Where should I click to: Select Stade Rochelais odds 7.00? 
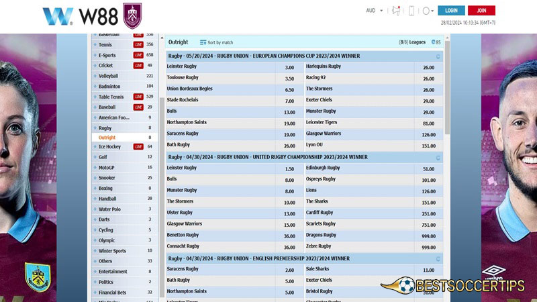tap(290, 101)
